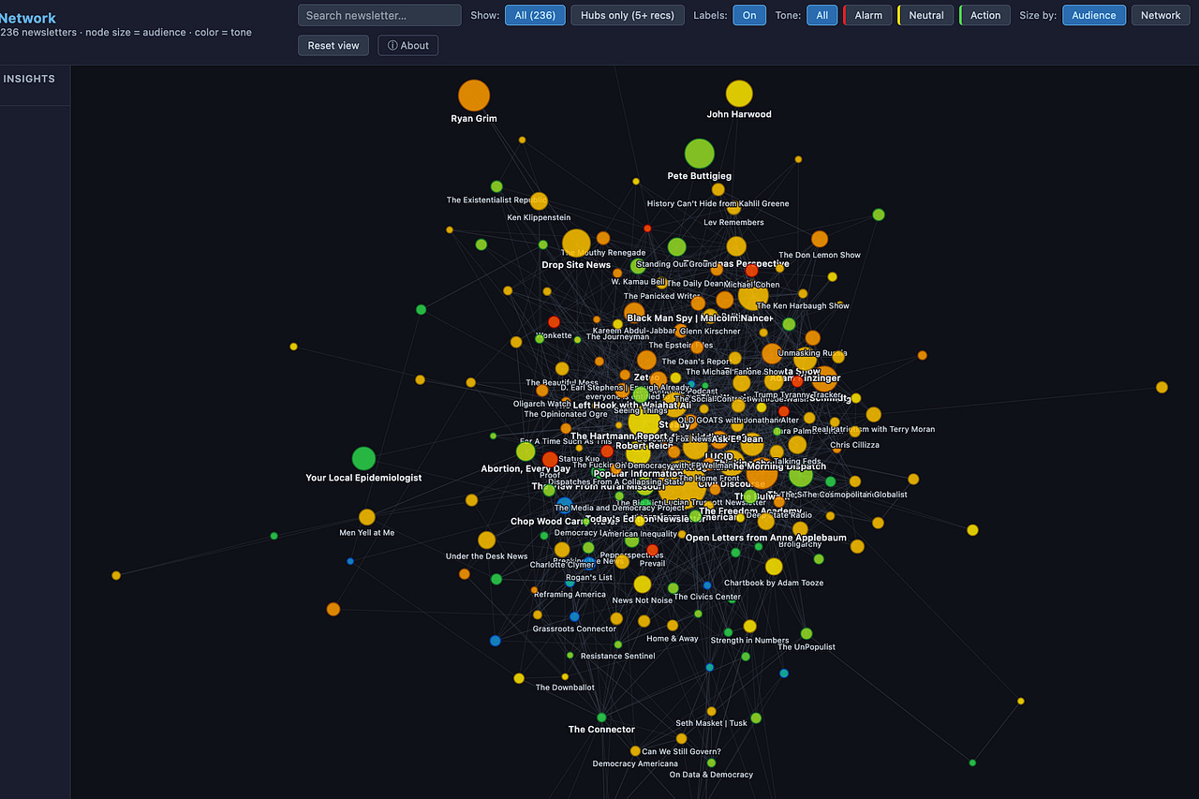Click the Kareem Abdul-Jabbar label

pyautogui.click(x=633, y=331)
